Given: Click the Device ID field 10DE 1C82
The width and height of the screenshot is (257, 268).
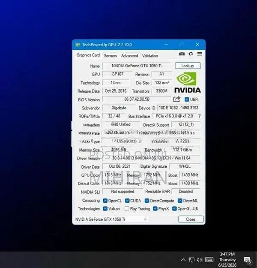Looking at the screenshot, I should coord(179,108).
